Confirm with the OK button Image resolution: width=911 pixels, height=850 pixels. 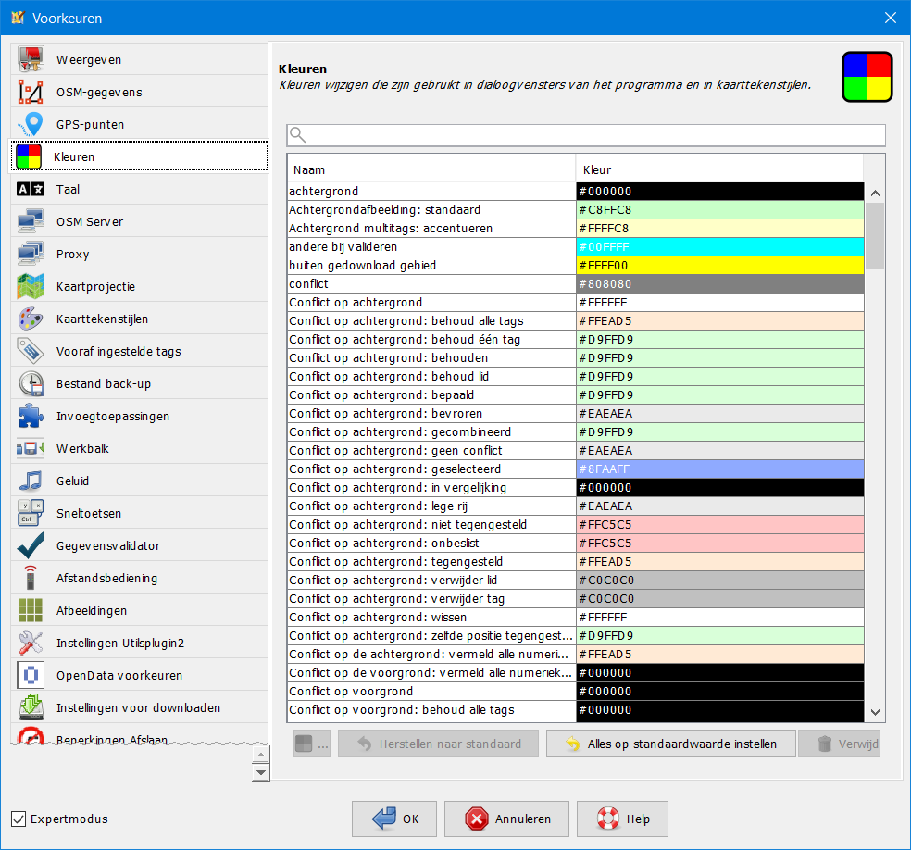(393, 819)
